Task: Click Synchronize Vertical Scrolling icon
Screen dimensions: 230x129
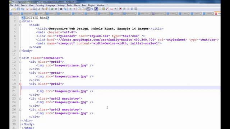Action: click(x=79, y=9)
